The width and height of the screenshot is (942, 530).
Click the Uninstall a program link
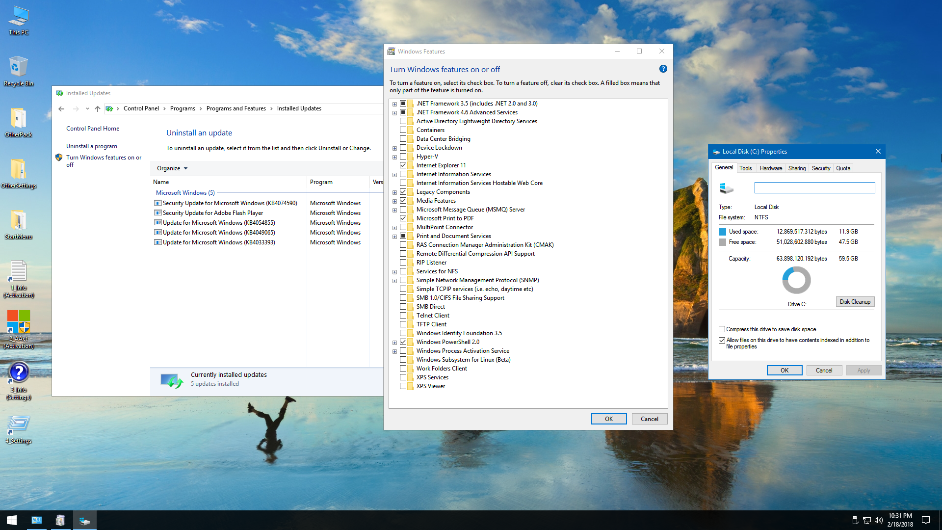tap(92, 146)
